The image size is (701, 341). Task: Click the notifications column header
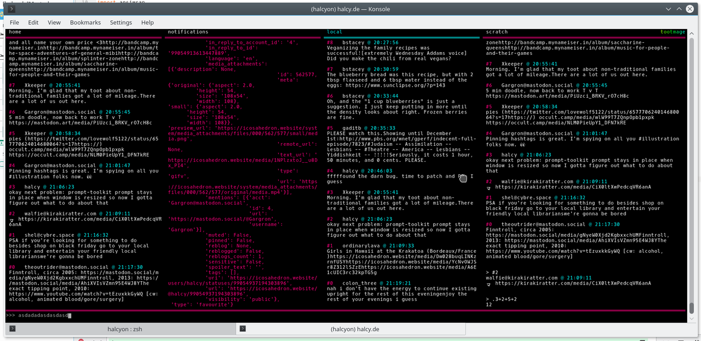tap(188, 32)
